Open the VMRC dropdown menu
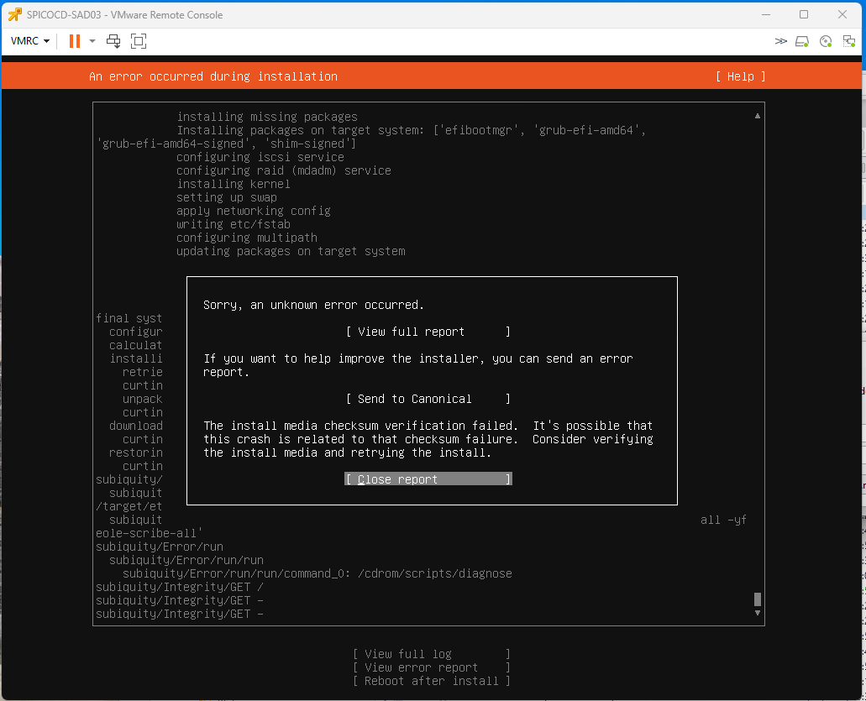866x701 pixels. click(x=30, y=41)
